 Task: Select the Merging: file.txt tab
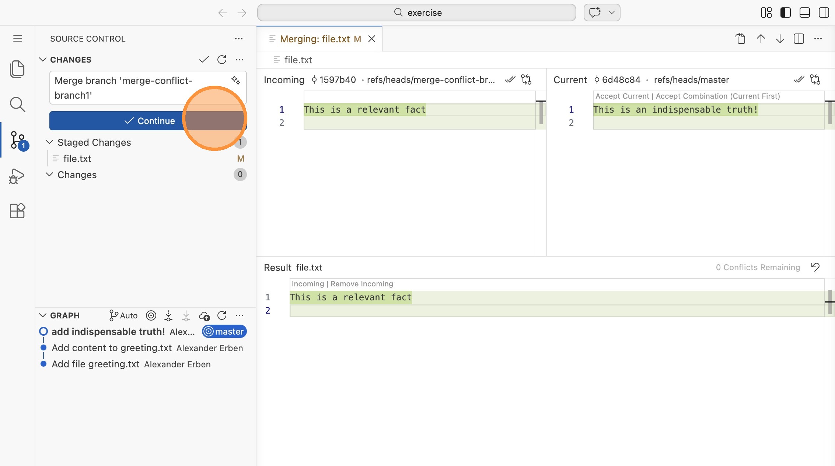click(x=315, y=39)
